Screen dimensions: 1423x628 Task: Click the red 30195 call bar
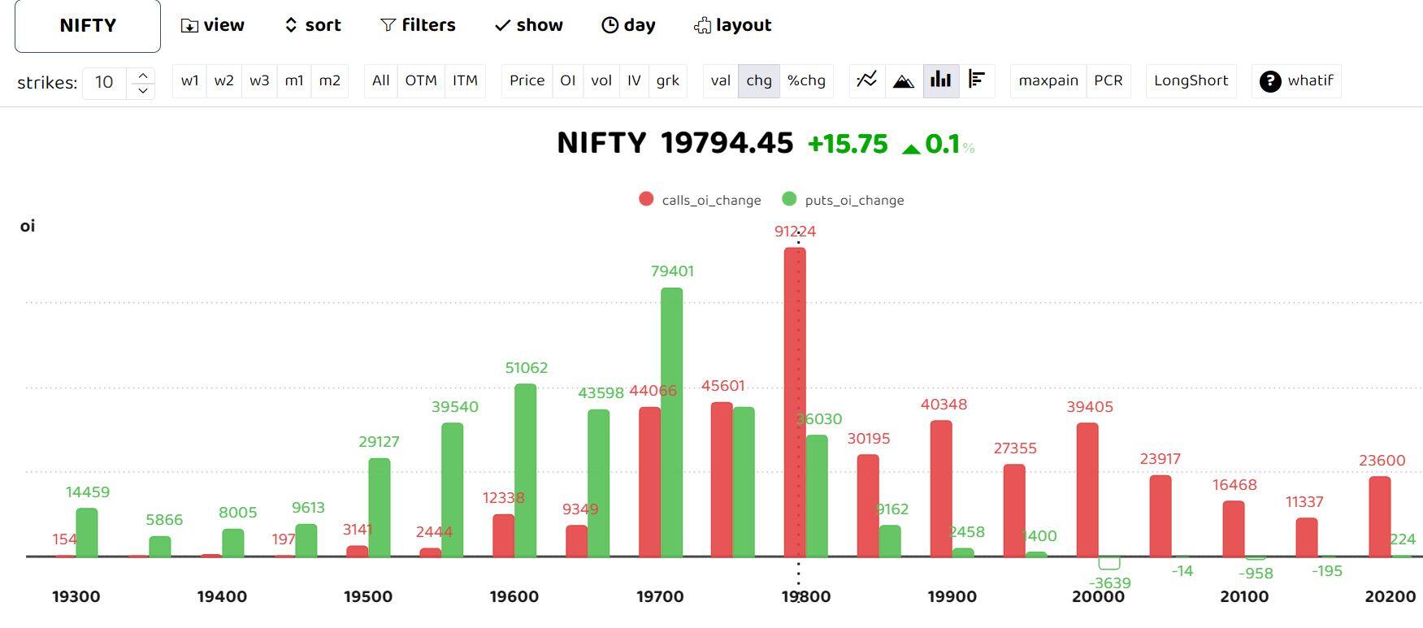coord(868,505)
